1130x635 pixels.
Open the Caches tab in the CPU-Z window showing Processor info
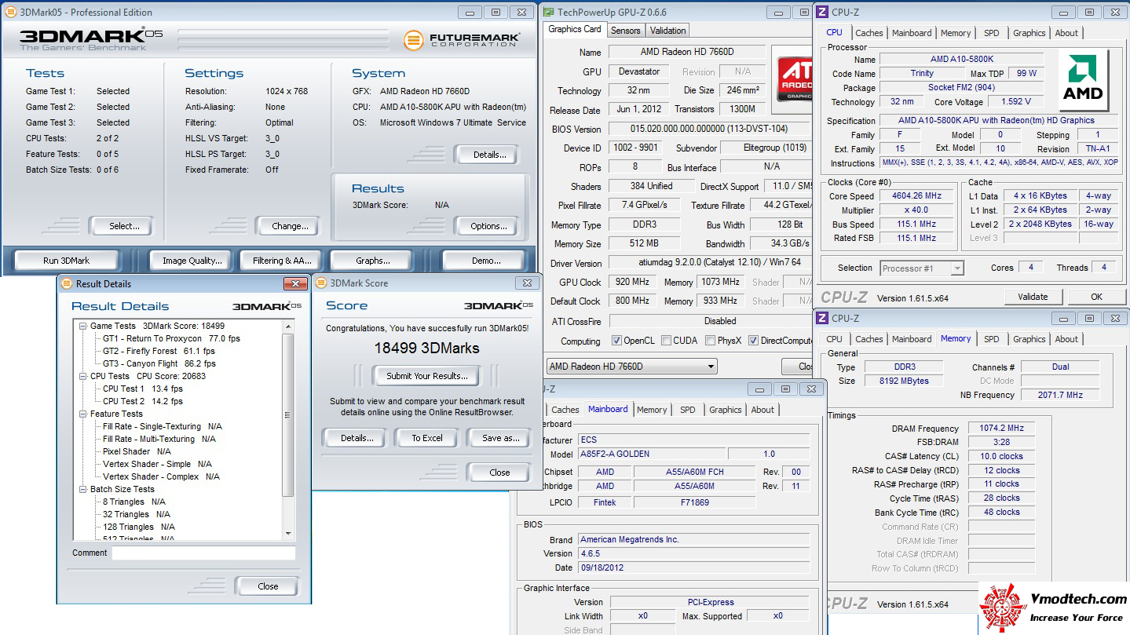tap(869, 33)
